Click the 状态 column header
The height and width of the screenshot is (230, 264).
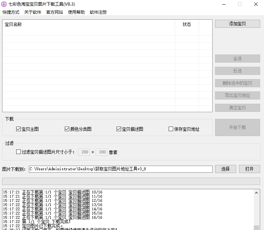pyautogui.click(x=187, y=24)
